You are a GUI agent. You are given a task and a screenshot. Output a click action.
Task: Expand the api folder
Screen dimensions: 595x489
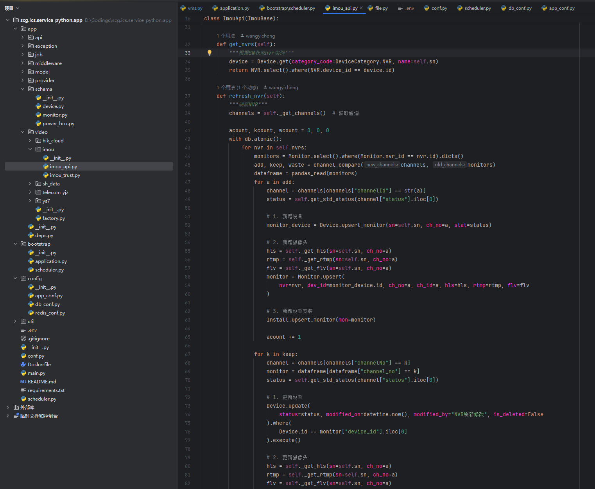[23, 37]
